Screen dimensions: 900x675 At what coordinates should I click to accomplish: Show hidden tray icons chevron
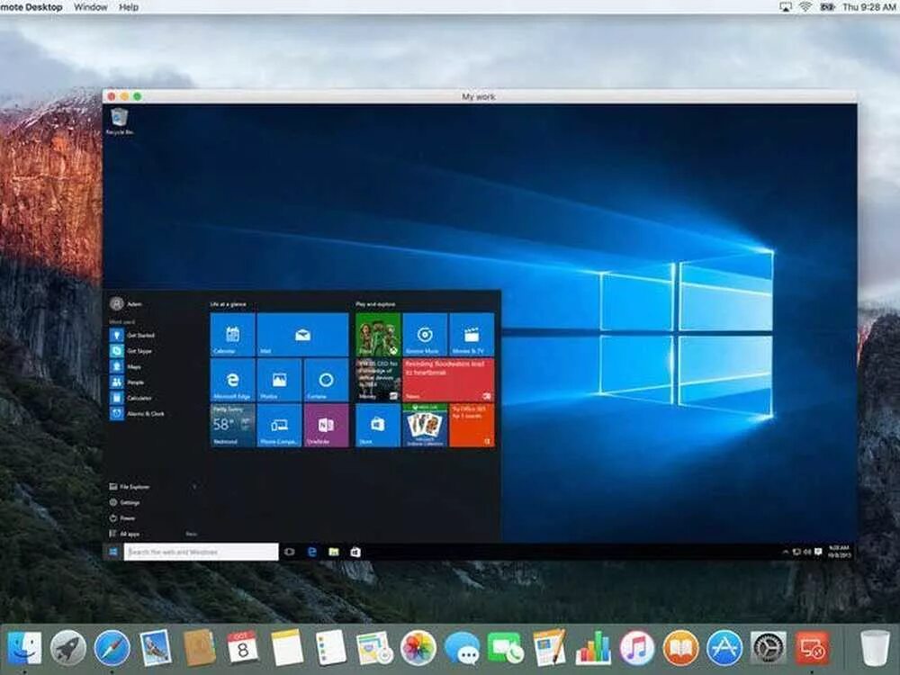tap(785, 553)
